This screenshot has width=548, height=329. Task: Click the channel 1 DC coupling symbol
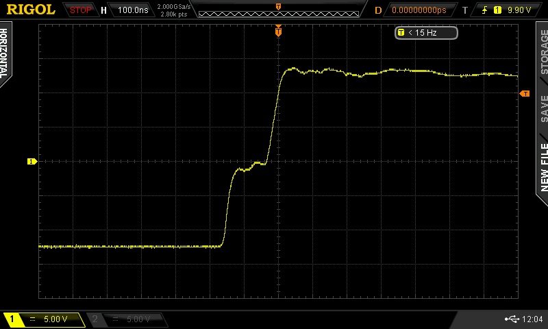point(32,319)
